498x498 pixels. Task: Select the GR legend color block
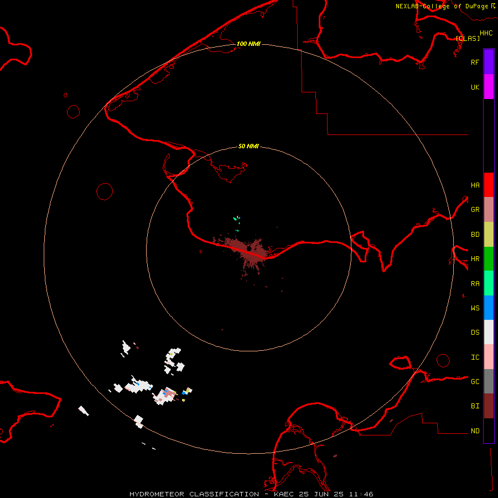(489, 209)
